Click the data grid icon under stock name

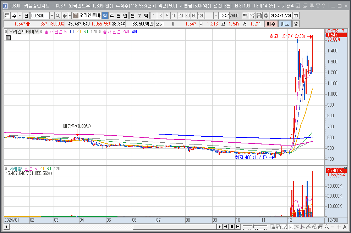coord(8,38)
